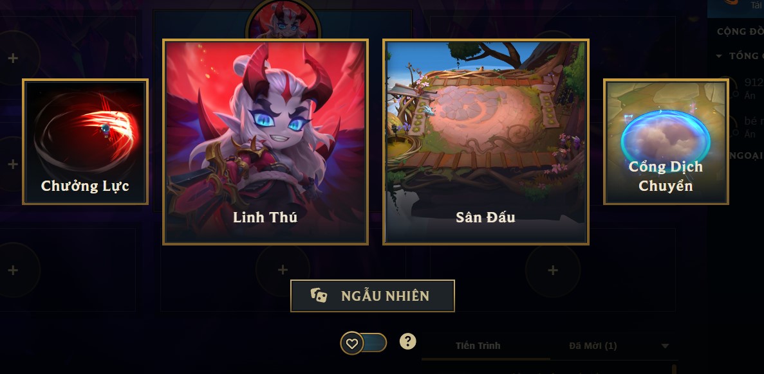Toggle the favorites-only switch track
Viewport: 764px width, 374px height.
364,343
